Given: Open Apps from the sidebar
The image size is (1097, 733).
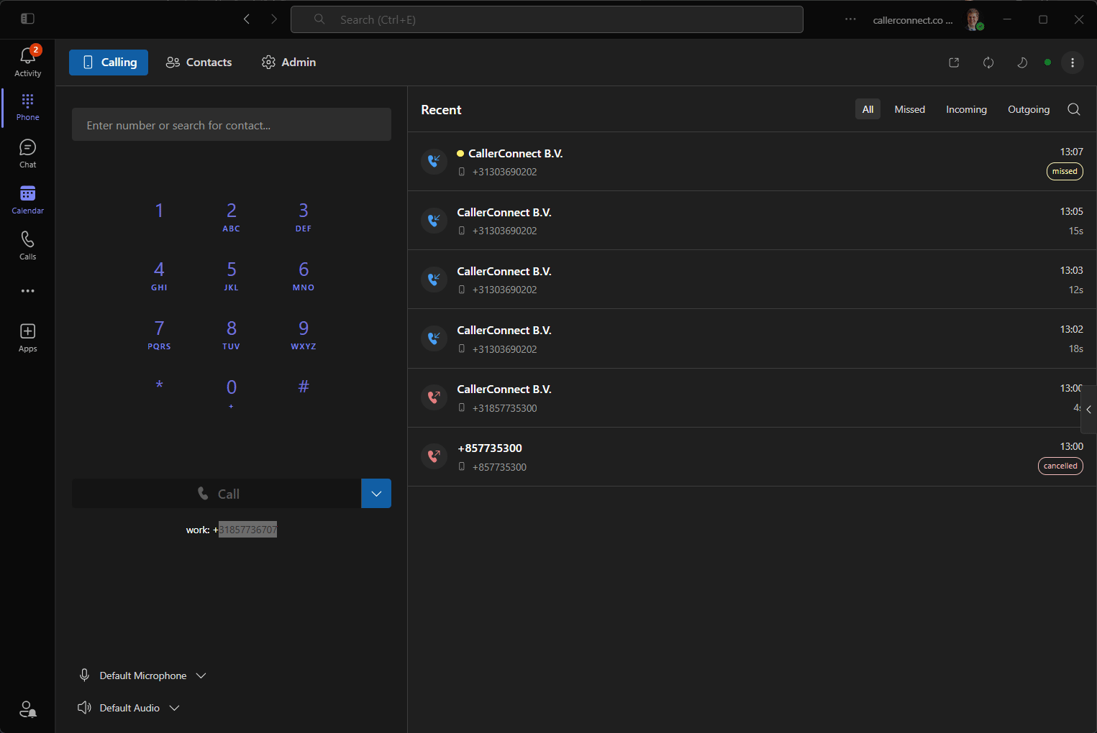Looking at the screenshot, I should pyautogui.click(x=27, y=336).
